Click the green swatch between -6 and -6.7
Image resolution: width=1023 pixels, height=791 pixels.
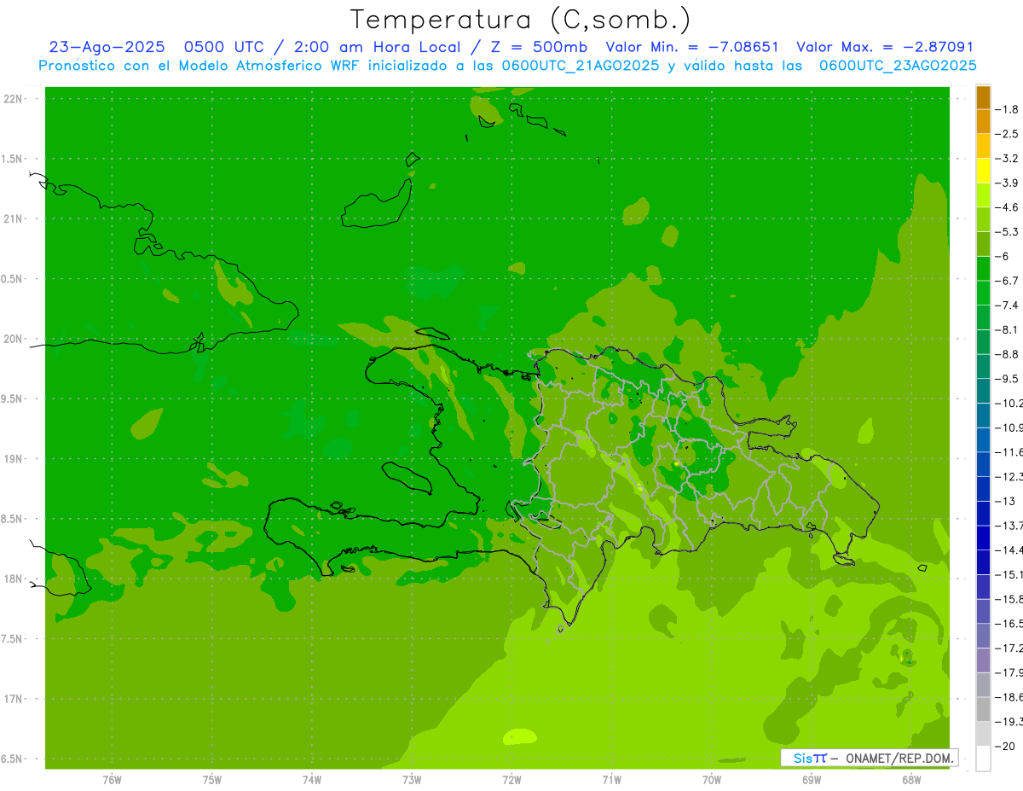coord(983,268)
